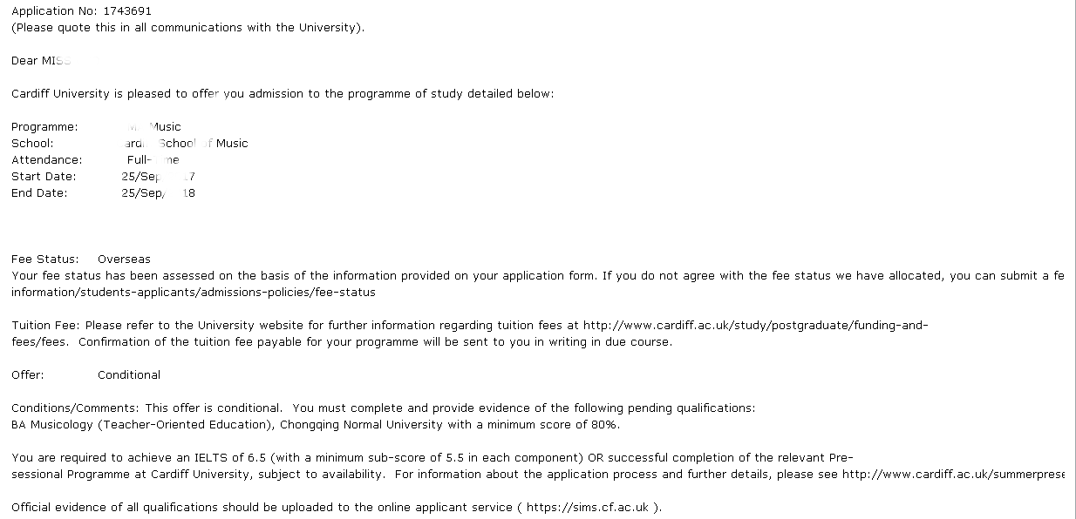1076x519 pixels.
Task: Click the fee-status admissions policies URL text
Action: pos(194,293)
